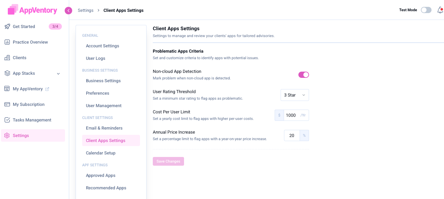Image resolution: width=444 pixels, height=199 pixels.
Task: Click the 3/4 progress badge
Action: pos(55,26)
